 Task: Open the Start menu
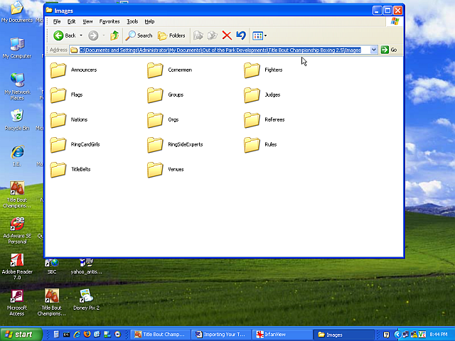click(x=21, y=335)
